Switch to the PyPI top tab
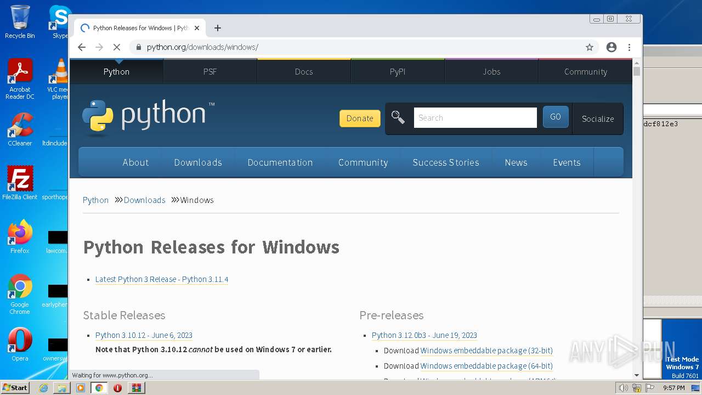The height and width of the screenshot is (395, 702). (x=398, y=71)
